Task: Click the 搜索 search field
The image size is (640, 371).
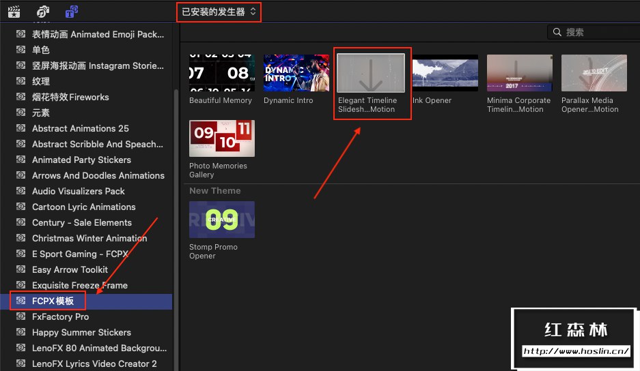Action: point(594,32)
